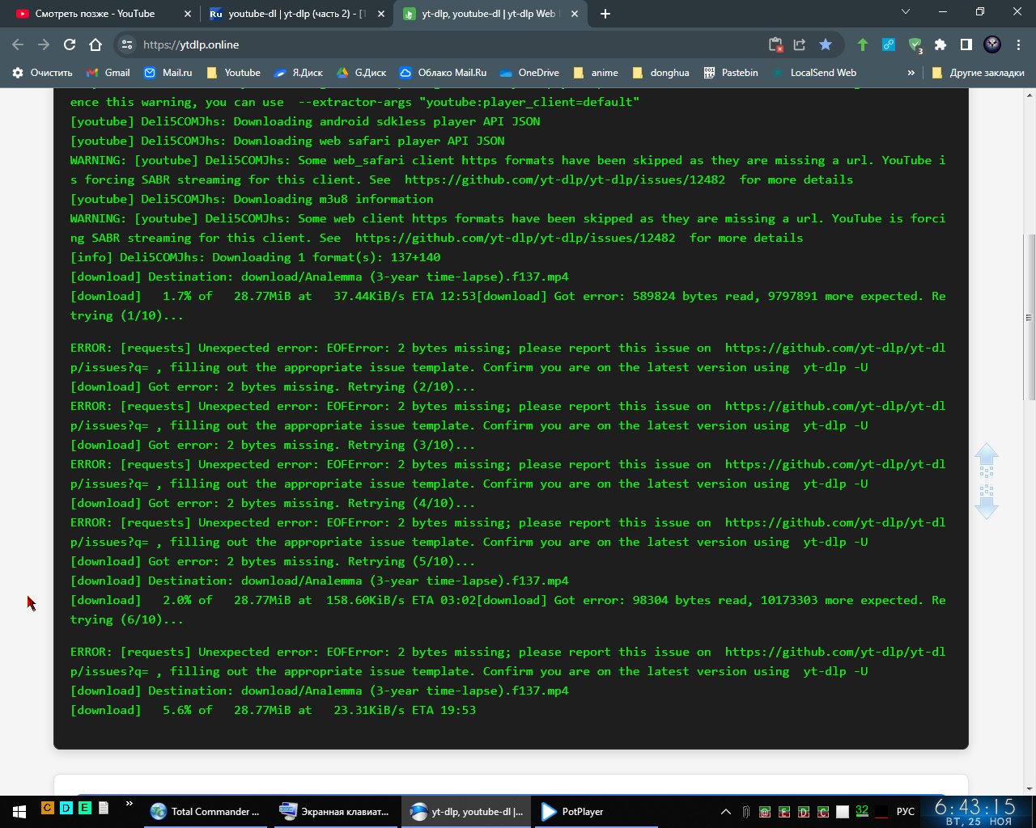Click the bookmark star icon

point(825,44)
